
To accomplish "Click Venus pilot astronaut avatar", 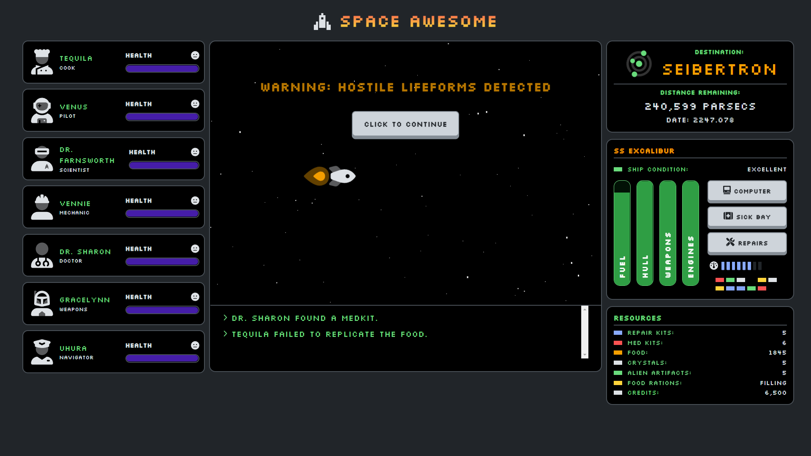I will click(x=42, y=111).
